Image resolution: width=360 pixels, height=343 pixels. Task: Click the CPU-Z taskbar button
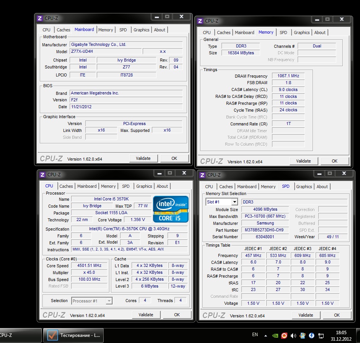[x=20, y=335]
